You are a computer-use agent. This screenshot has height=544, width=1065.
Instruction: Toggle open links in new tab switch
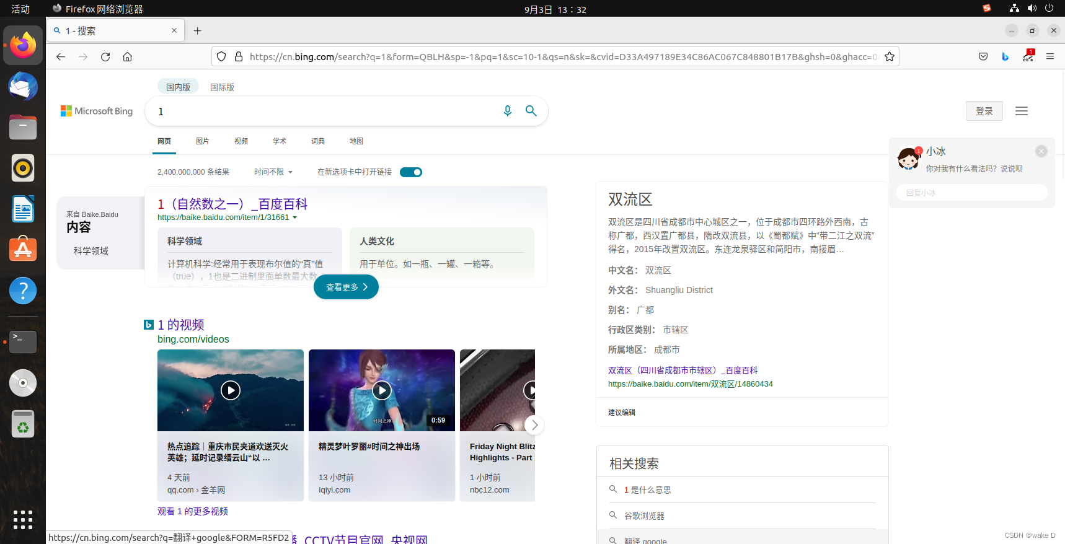411,172
